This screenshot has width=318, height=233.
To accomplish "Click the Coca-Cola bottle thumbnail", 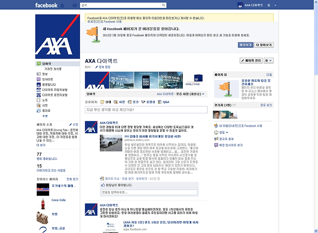I will pos(43,203).
